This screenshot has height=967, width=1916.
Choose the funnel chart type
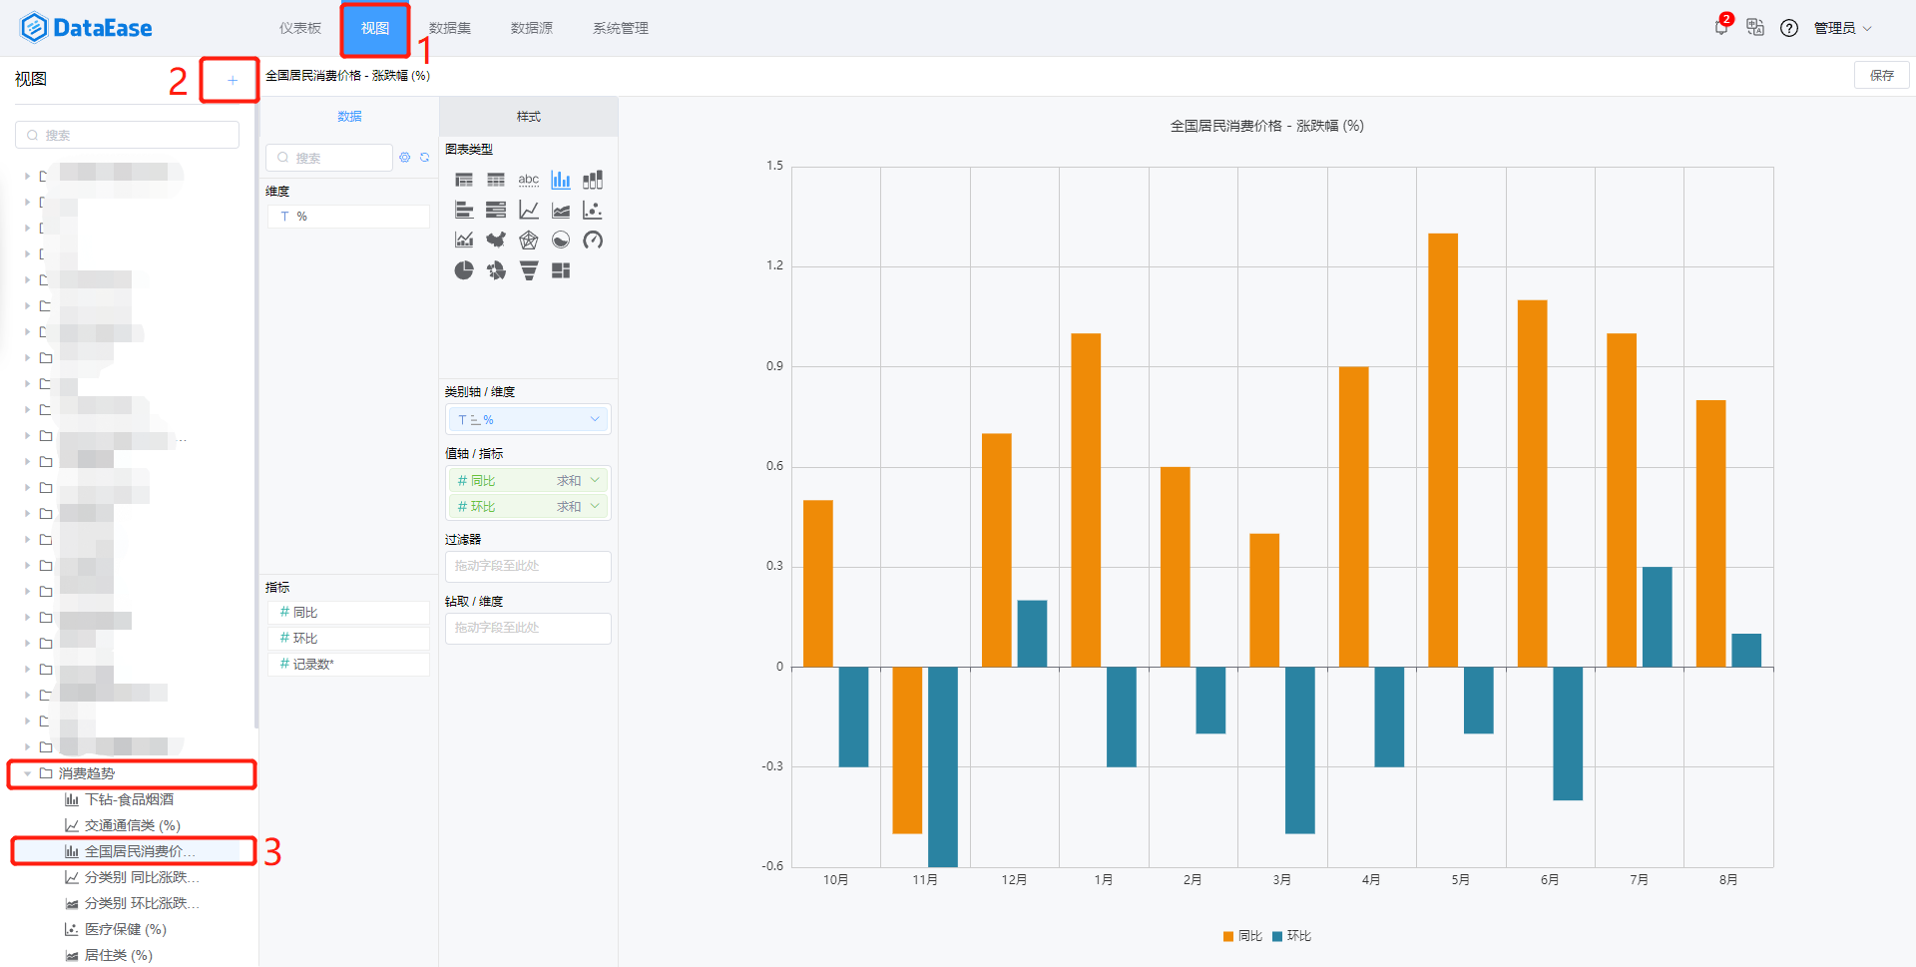point(528,269)
